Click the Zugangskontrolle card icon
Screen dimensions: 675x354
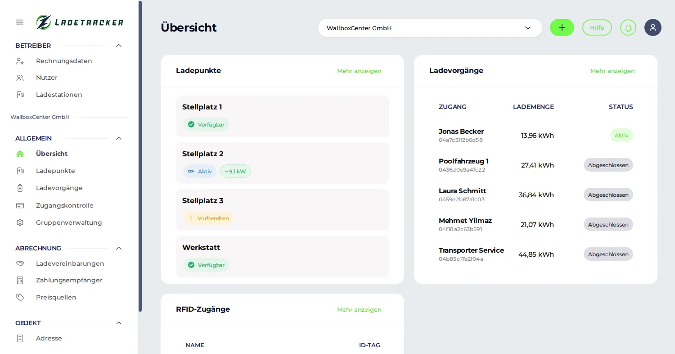[x=20, y=205]
